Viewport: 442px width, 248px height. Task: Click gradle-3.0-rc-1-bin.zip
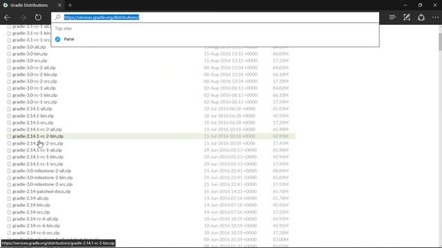(35, 95)
